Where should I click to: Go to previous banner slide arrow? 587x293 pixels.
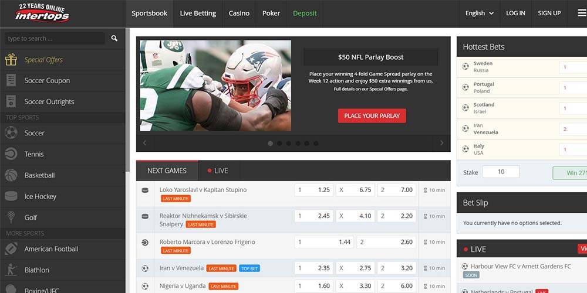(x=145, y=143)
